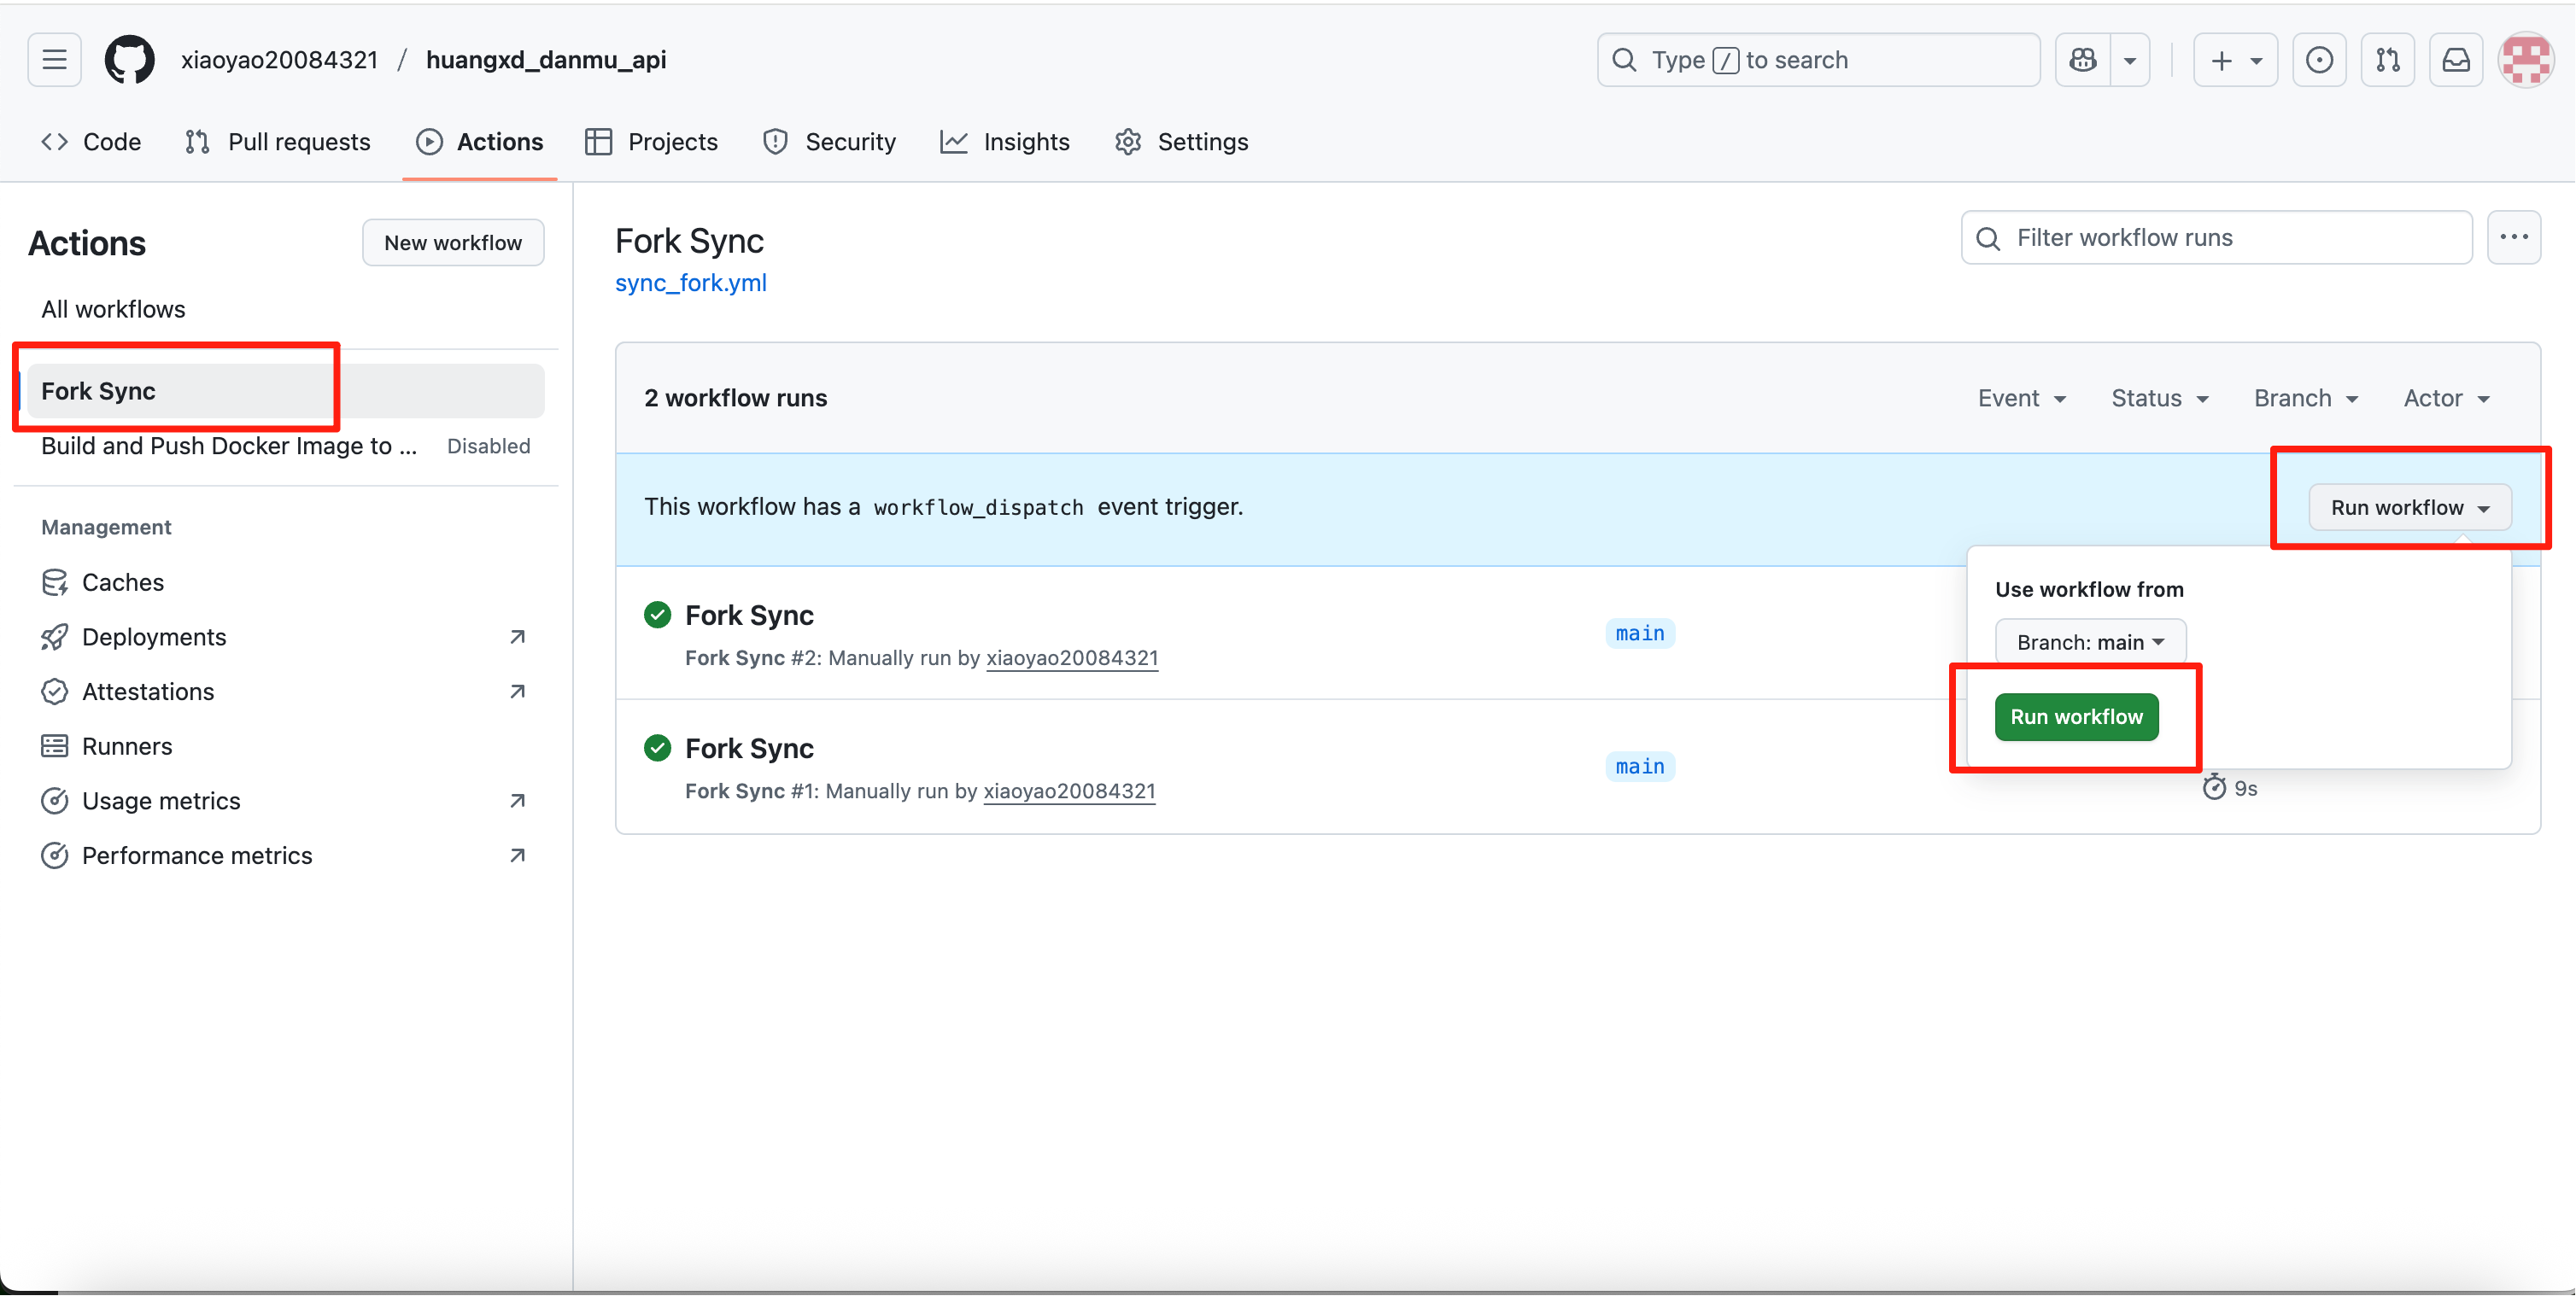Open the user avatar menu
Image resolution: width=2576 pixels, height=1296 pixels.
pos(2526,60)
